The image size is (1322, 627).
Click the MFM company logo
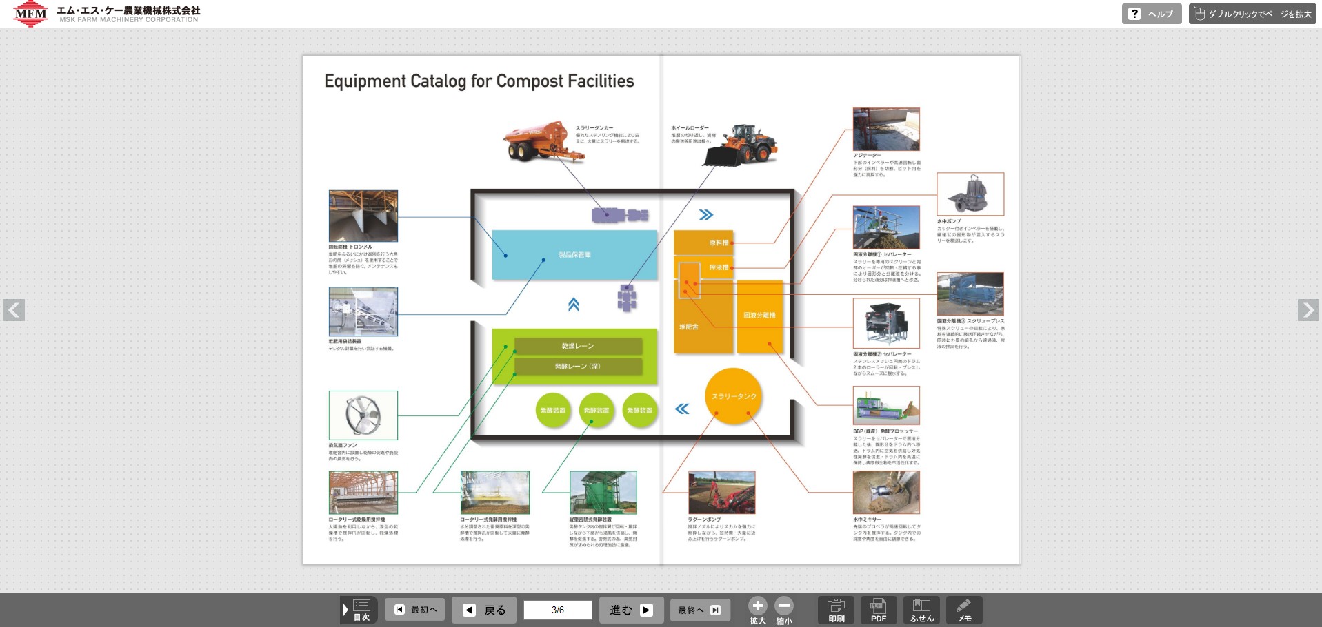(x=30, y=14)
